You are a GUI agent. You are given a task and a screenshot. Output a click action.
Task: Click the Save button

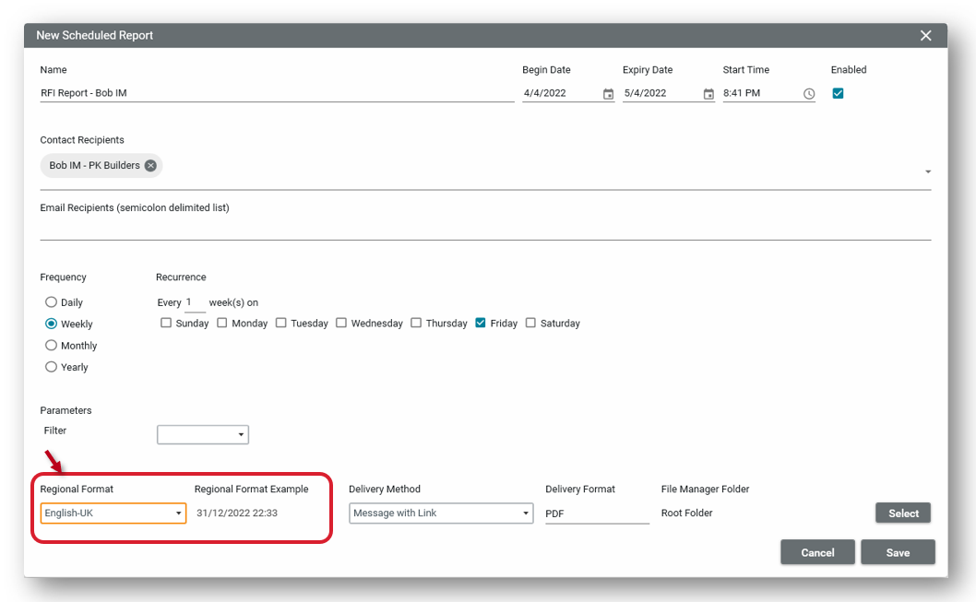pos(897,552)
